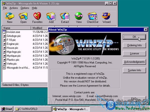Select the Vette.pic file name
The height and width of the screenshot is (112, 150).
click(12, 64)
